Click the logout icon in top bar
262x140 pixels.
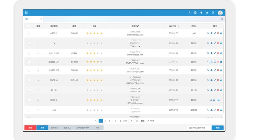[213, 13]
